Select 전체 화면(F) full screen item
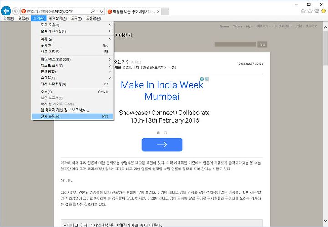 [72, 116]
